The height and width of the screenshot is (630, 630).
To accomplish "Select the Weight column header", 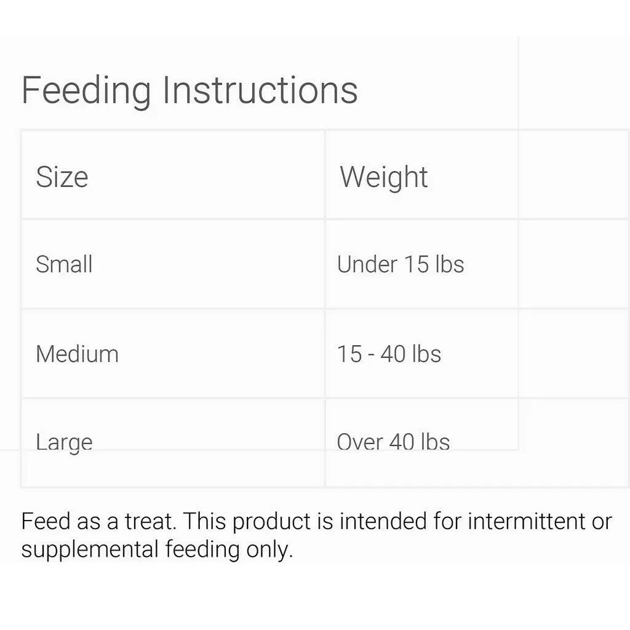I will click(421, 175).
